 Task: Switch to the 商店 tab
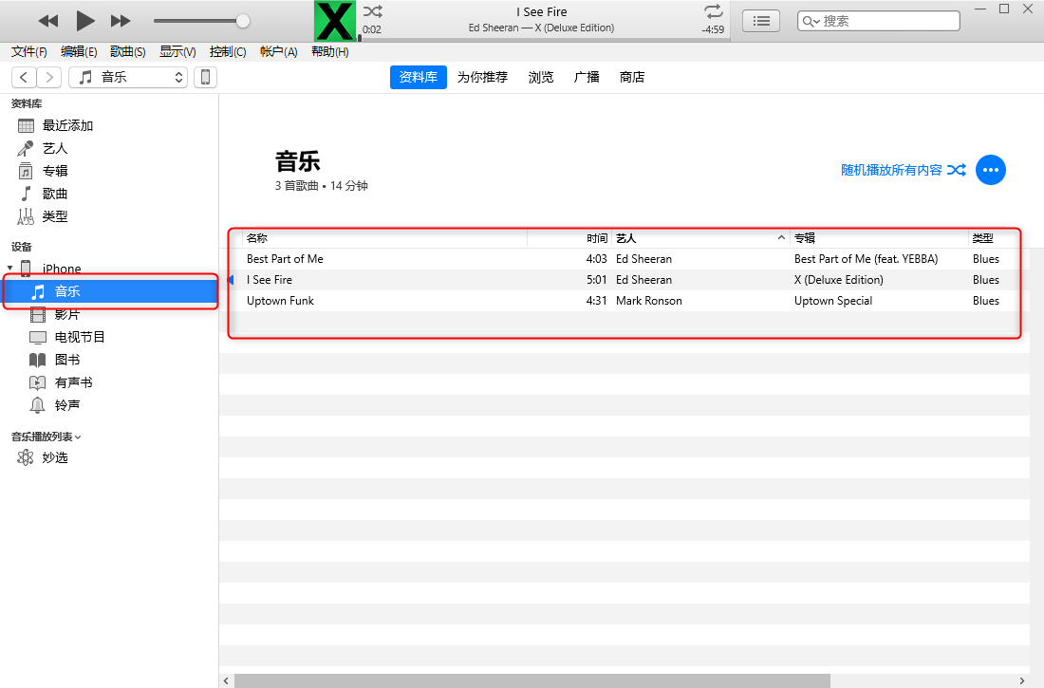pyautogui.click(x=632, y=77)
